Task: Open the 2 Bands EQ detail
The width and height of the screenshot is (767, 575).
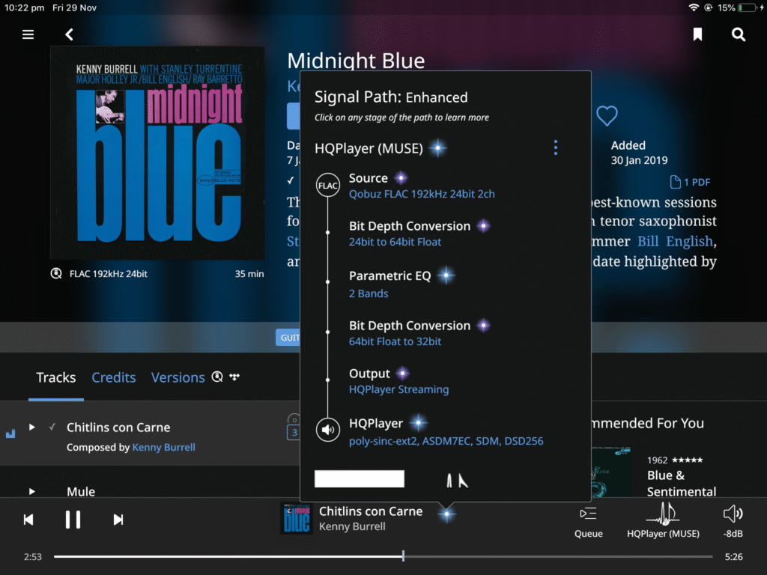Action: pyautogui.click(x=369, y=293)
